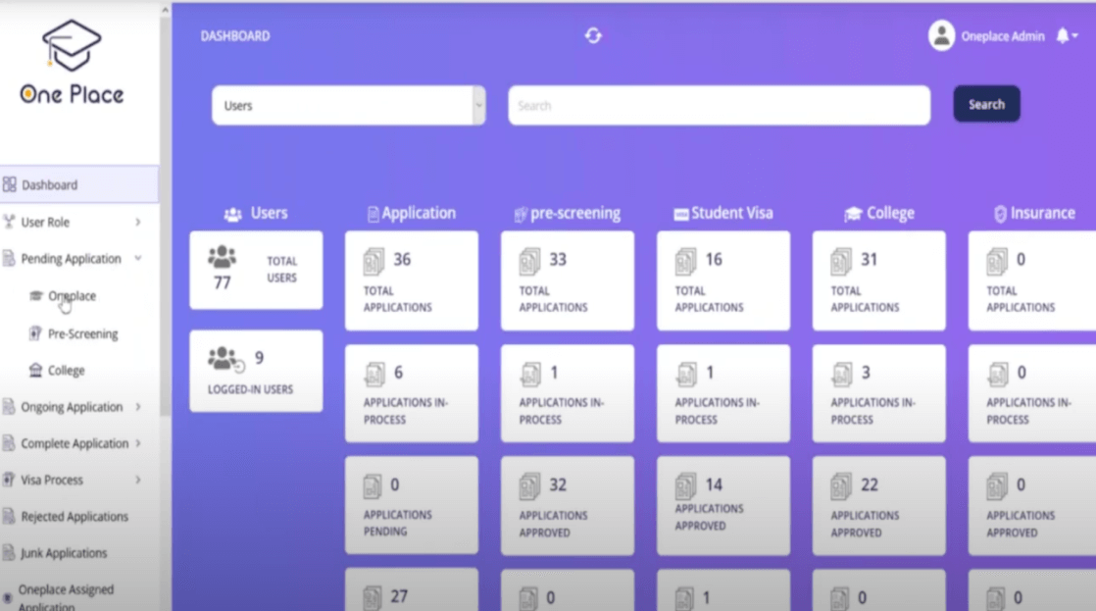The height and width of the screenshot is (611, 1096).
Task: Click the Insurance shield icon heading
Action: 999,214
